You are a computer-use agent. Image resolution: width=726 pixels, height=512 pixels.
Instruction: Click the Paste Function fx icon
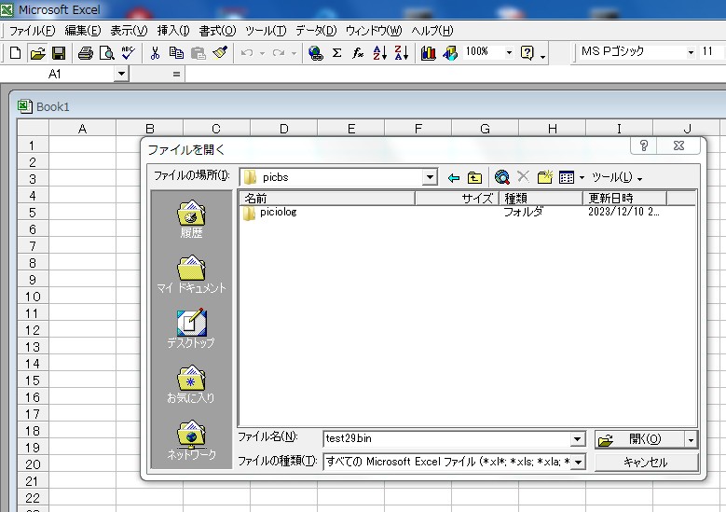point(358,53)
